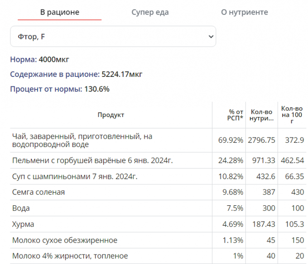Select «Молоко сухое обезжиренное» in the list

click(65, 240)
